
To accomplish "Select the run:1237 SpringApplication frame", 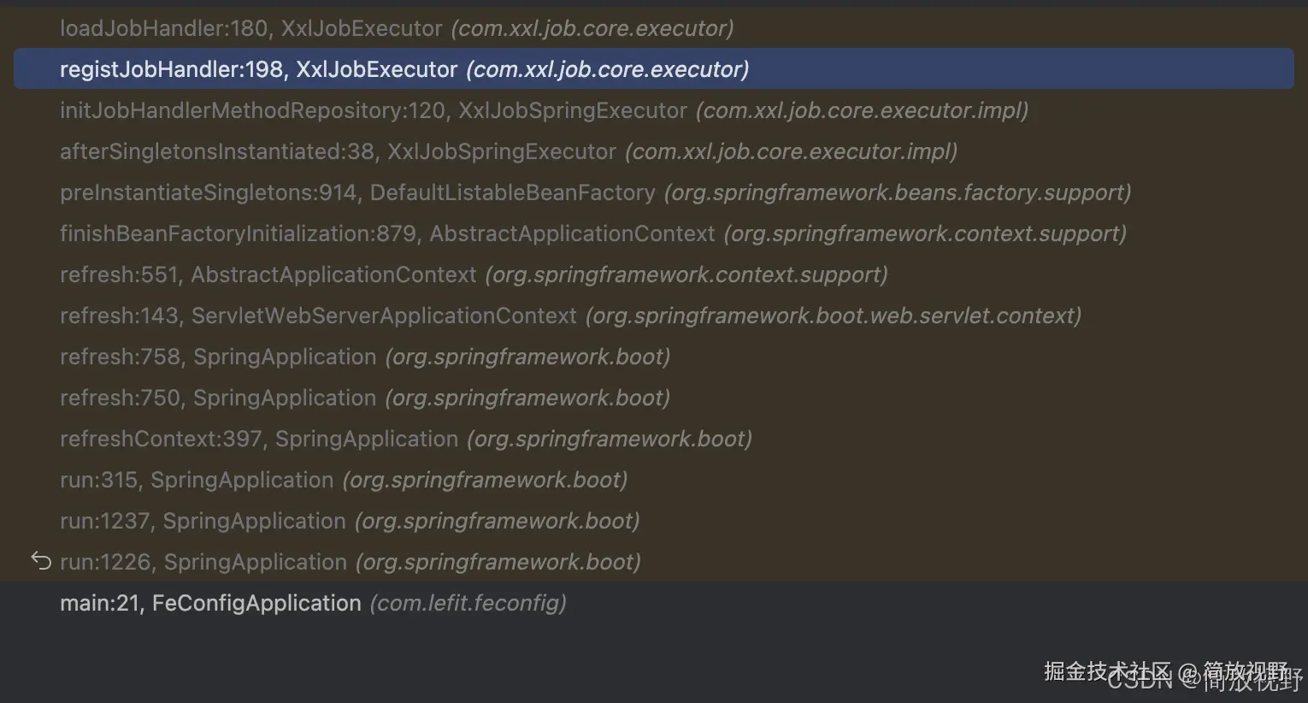I will (x=203, y=521).
